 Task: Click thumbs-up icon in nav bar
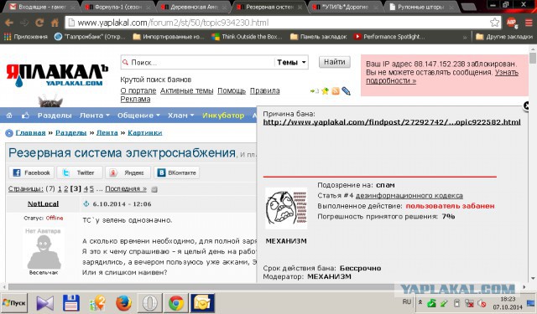point(25,116)
